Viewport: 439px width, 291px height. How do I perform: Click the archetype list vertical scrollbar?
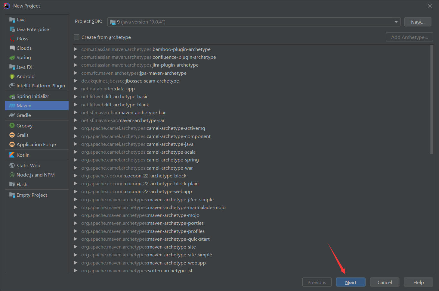(432, 99)
